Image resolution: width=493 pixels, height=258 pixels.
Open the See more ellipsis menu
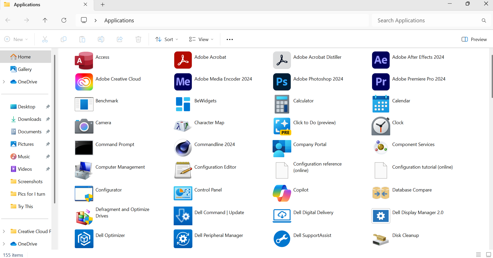229,39
